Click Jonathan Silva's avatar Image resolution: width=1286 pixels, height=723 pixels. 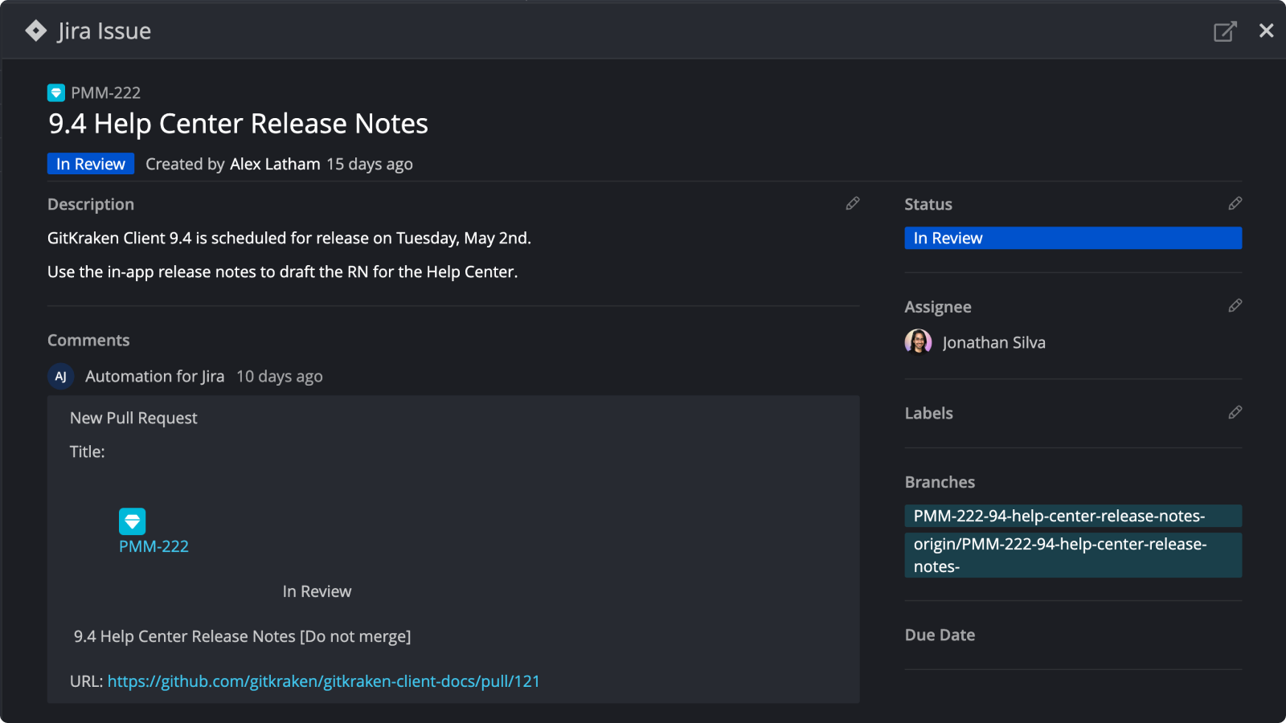pyautogui.click(x=918, y=342)
